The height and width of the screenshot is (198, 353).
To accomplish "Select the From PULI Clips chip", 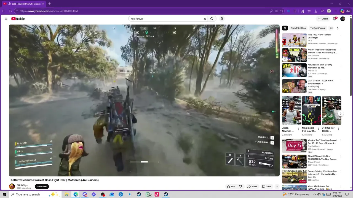I will 298,28.
